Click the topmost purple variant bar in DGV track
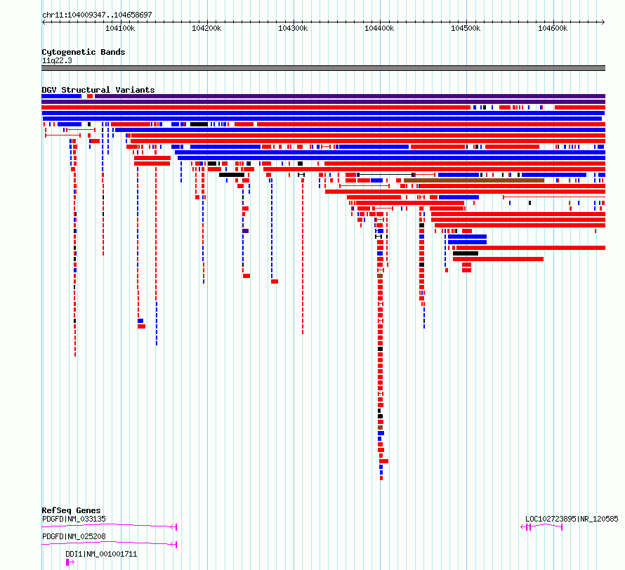The height and width of the screenshot is (570, 625). (x=350, y=96)
